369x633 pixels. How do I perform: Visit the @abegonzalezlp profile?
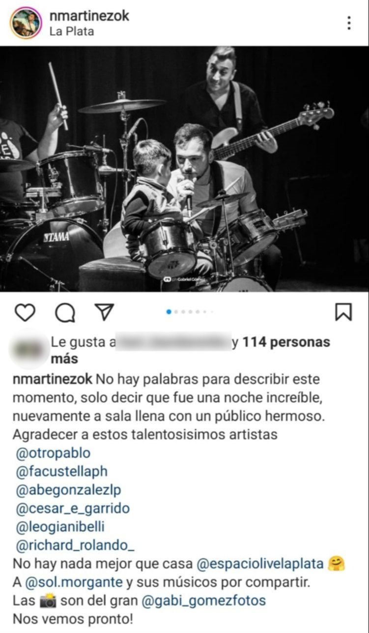point(69,490)
